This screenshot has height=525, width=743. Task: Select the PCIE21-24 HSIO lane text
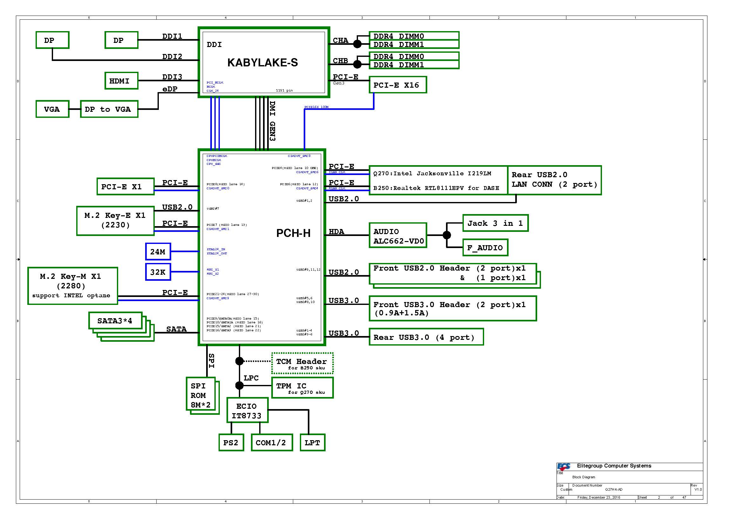233,294
